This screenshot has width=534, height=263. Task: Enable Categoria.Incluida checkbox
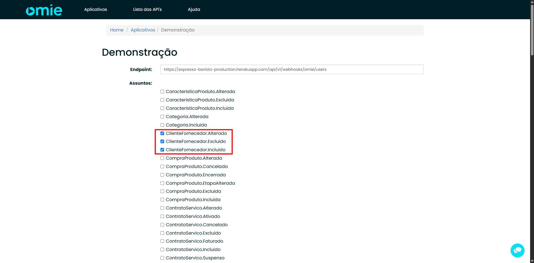pos(162,125)
